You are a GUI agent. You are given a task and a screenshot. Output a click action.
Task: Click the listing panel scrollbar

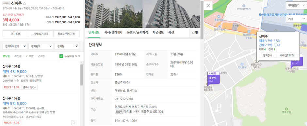(82, 75)
